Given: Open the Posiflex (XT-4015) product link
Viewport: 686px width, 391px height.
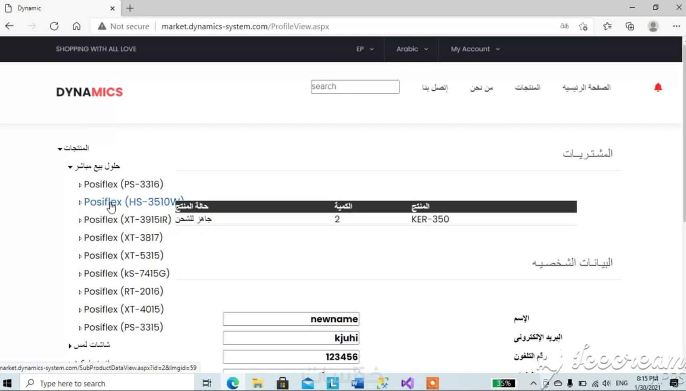Looking at the screenshot, I should click(x=124, y=309).
